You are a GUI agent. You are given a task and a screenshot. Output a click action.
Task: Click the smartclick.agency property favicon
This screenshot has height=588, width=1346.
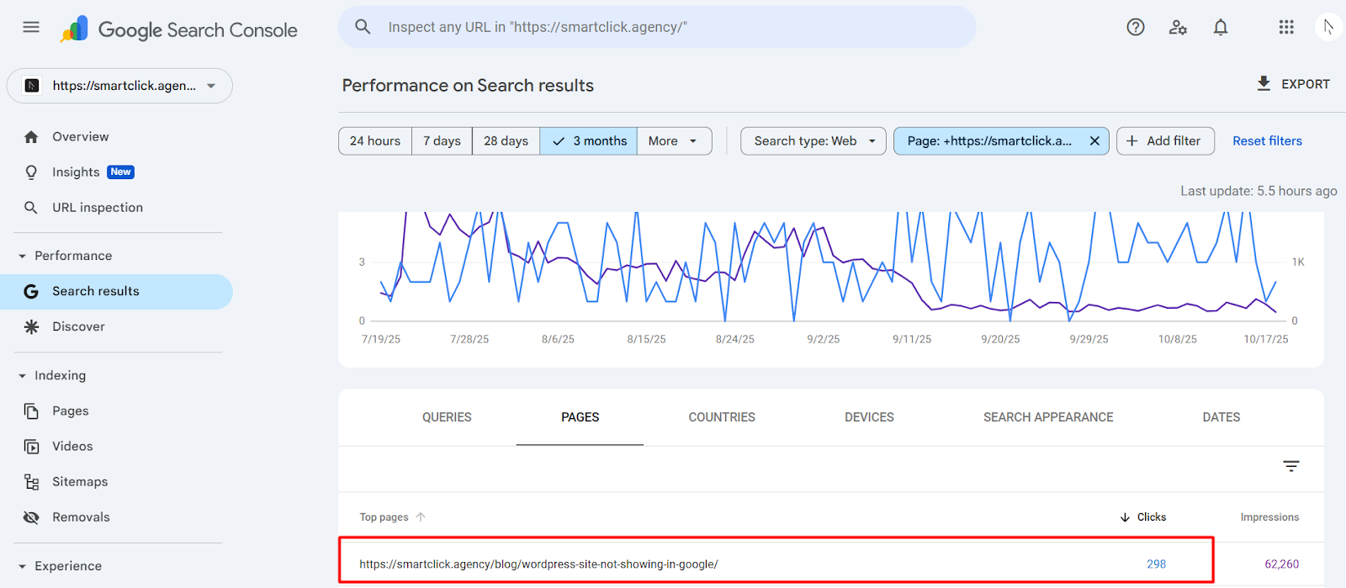pyautogui.click(x=32, y=86)
